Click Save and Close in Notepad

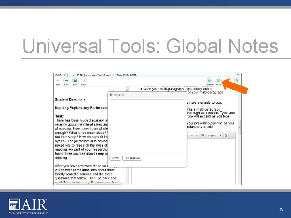click(132, 158)
